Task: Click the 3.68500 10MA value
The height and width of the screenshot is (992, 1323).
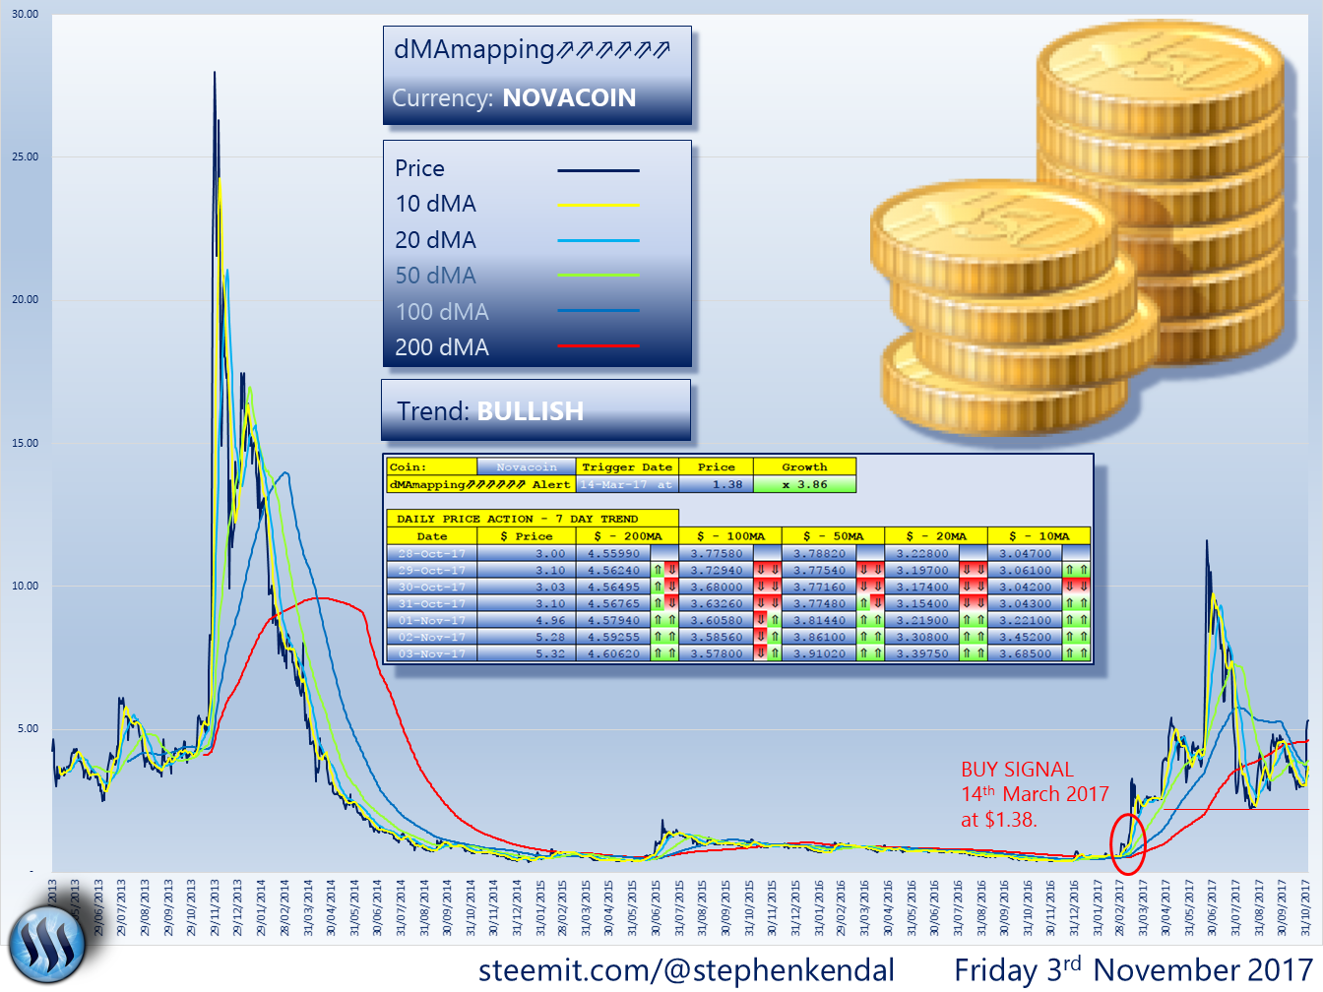Action: point(1025,653)
